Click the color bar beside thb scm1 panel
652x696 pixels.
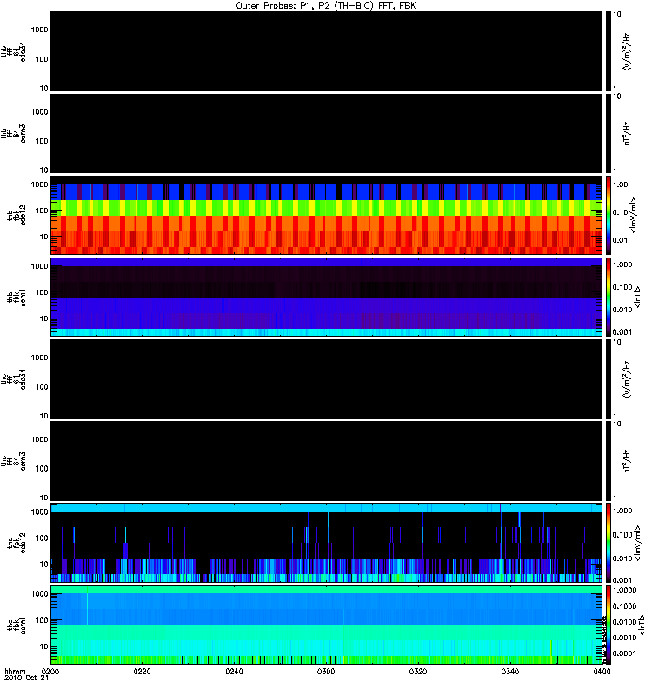[609, 297]
